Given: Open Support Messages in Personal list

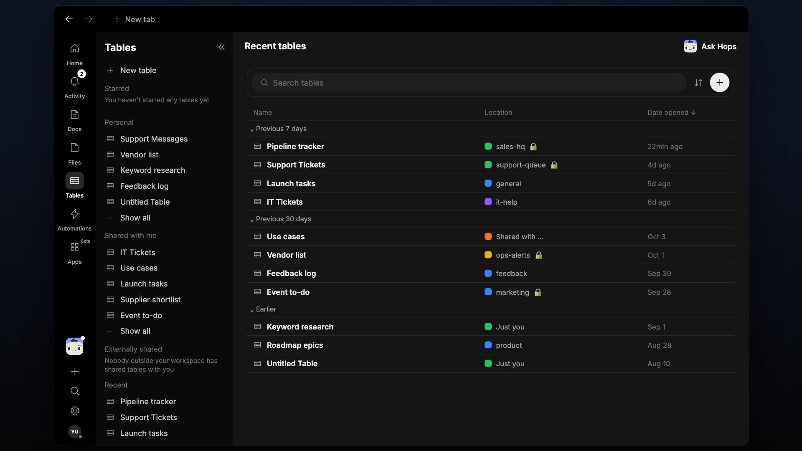Looking at the screenshot, I should coord(154,139).
